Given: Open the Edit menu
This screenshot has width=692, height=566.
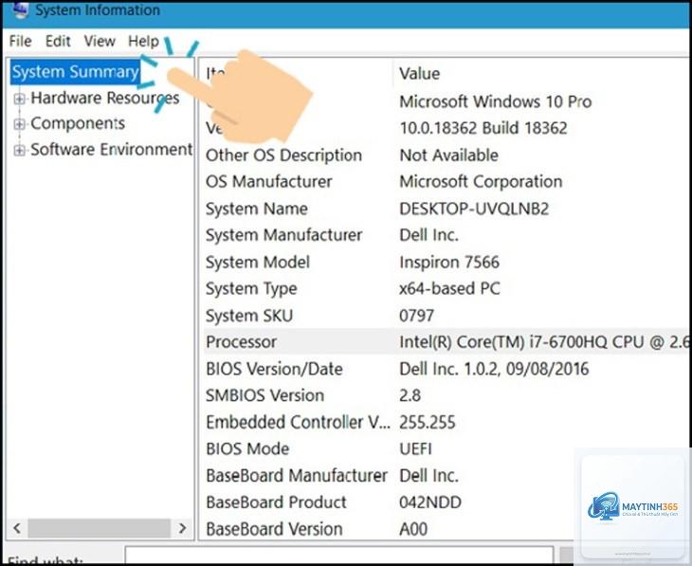Looking at the screenshot, I should [x=58, y=41].
